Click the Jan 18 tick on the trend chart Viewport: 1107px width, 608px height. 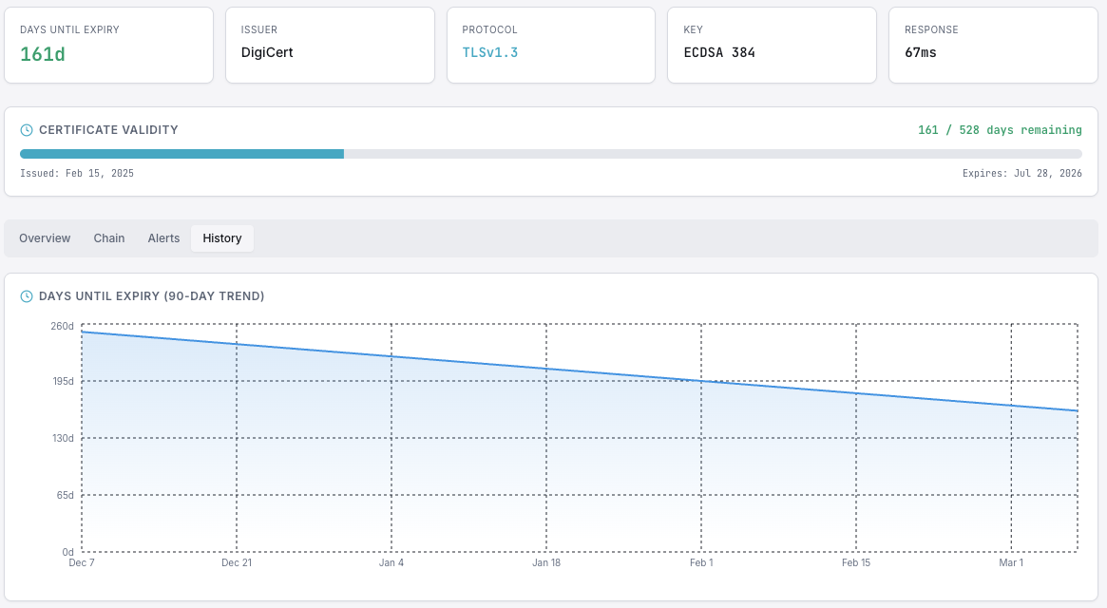[546, 563]
